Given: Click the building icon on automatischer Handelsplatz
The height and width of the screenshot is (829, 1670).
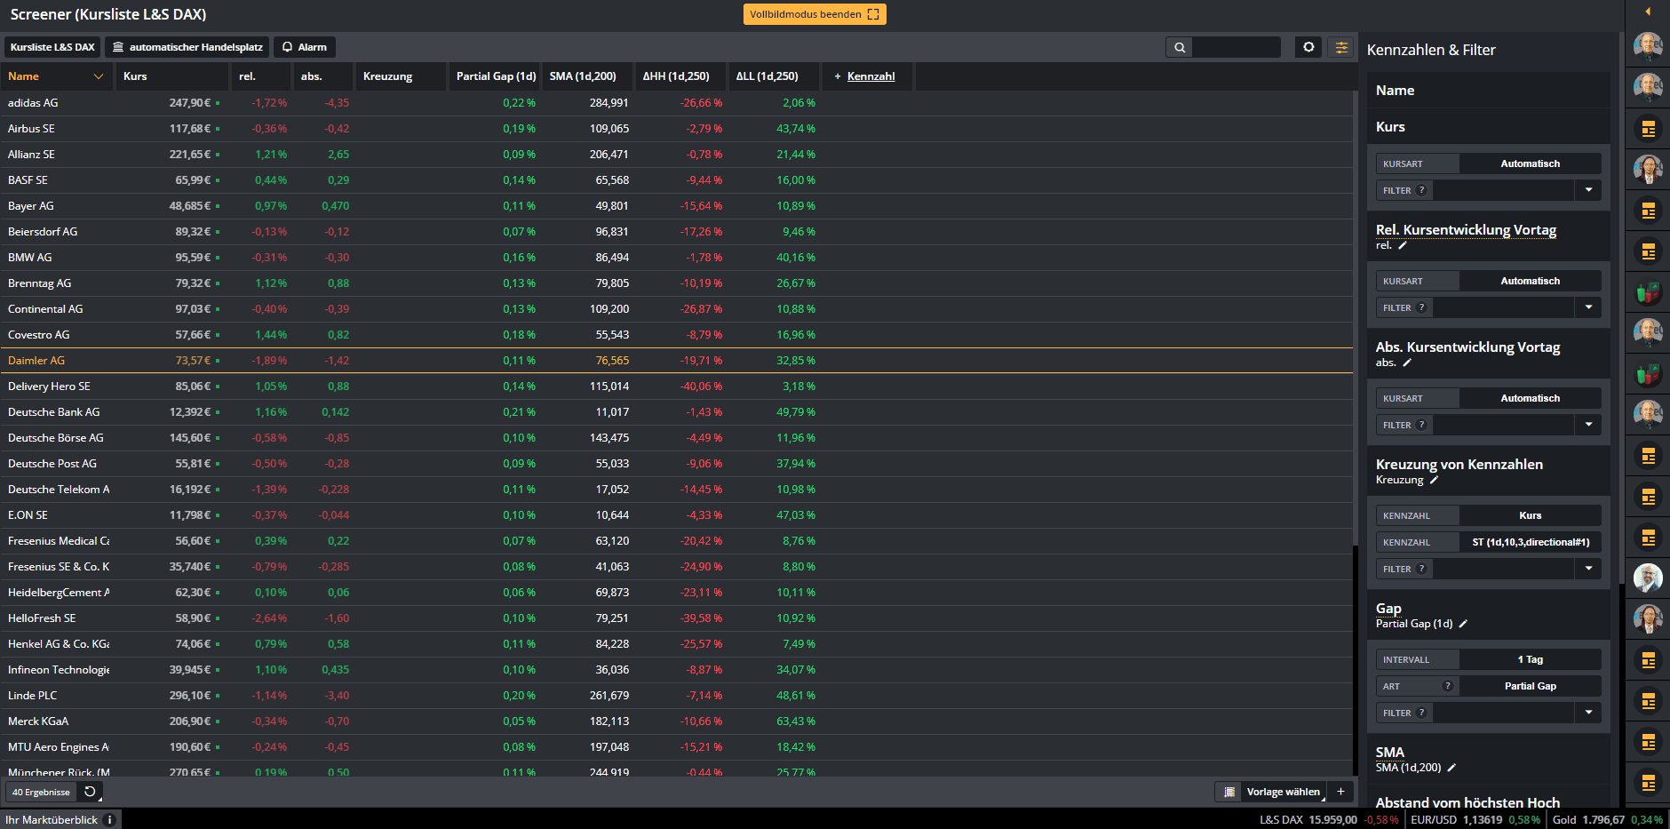Looking at the screenshot, I should click(x=118, y=47).
